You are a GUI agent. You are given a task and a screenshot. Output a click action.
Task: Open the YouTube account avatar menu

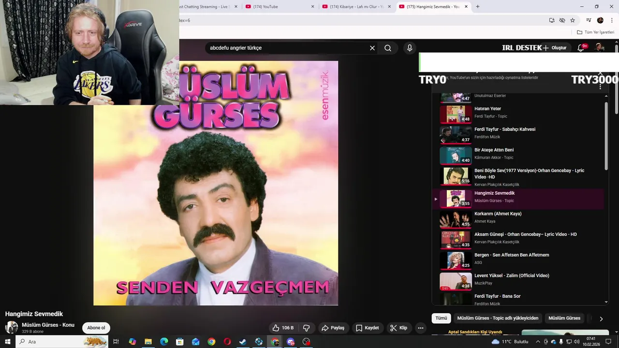[x=600, y=47]
